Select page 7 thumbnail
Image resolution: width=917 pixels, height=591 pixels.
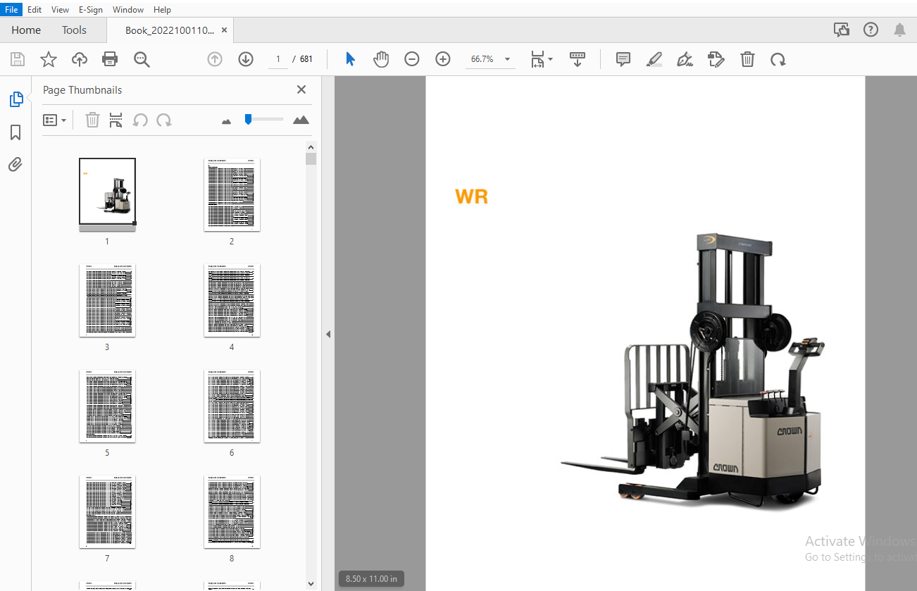(107, 511)
